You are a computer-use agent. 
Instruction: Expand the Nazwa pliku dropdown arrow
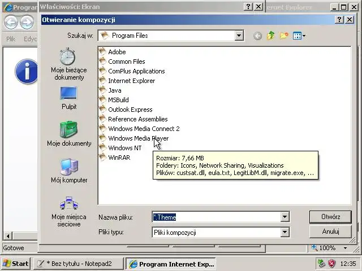(x=285, y=217)
